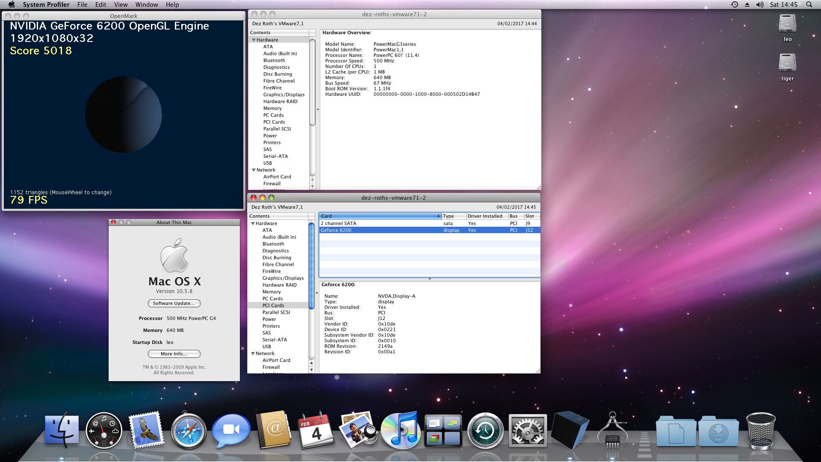Open System Preferences gear in Dock
The height and width of the screenshot is (462, 821).
pos(528,430)
